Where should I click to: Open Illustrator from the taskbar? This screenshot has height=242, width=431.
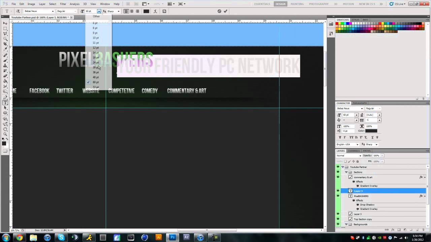coord(159,238)
